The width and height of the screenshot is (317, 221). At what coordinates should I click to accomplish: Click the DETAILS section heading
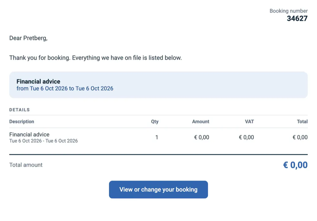[19, 110]
